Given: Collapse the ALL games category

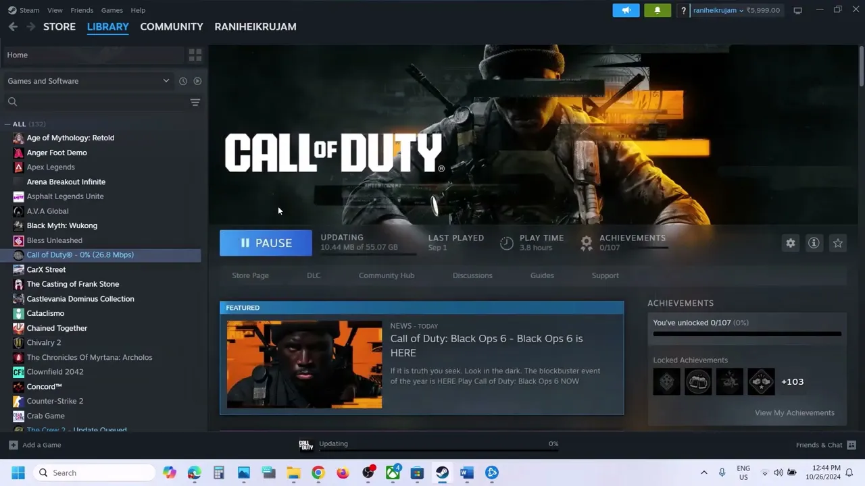Looking at the screenshot, I should [x=7, y=124].
